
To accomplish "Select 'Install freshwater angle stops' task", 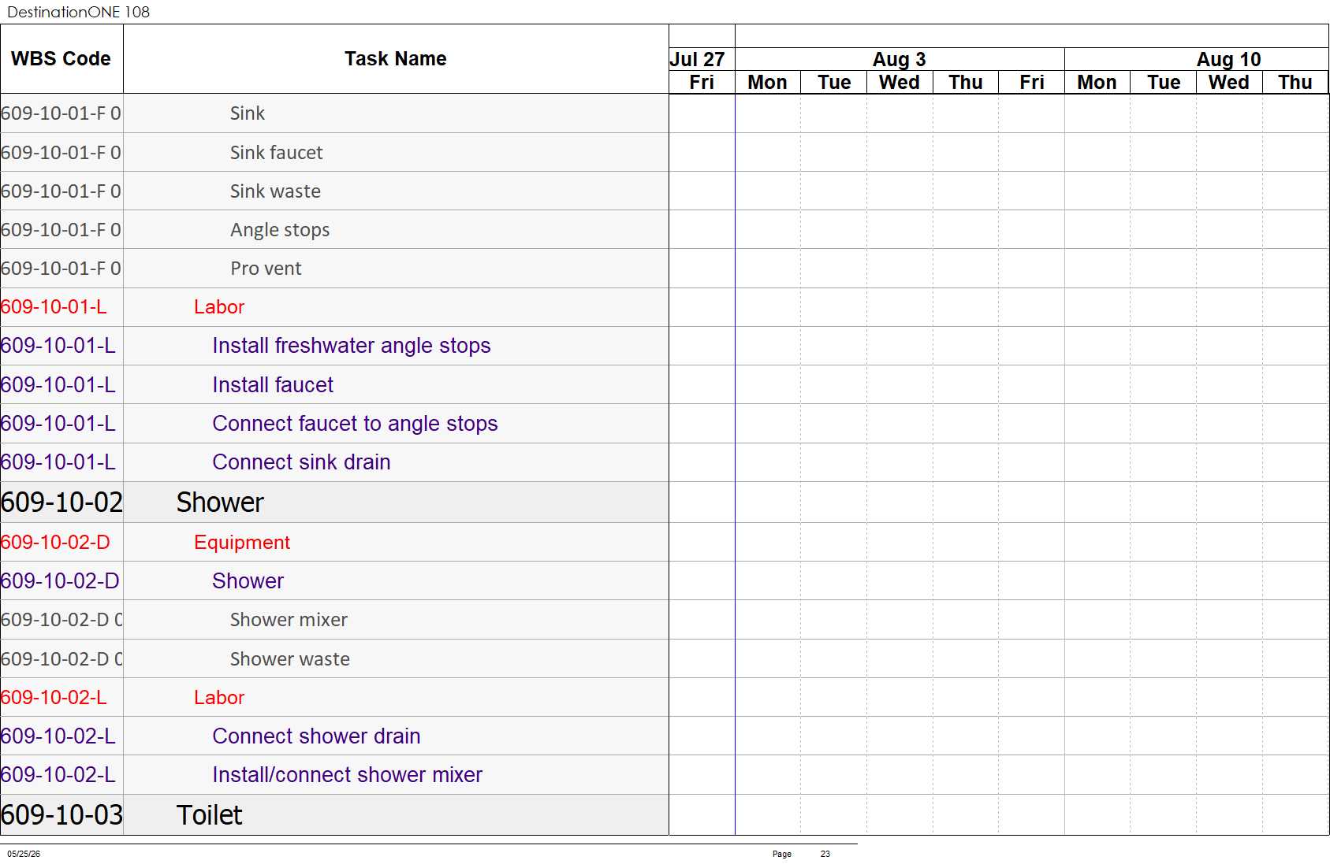I will [x=352, y=346].
